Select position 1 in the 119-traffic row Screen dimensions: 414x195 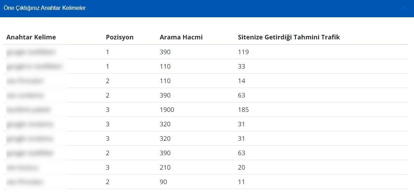[108, 52]
